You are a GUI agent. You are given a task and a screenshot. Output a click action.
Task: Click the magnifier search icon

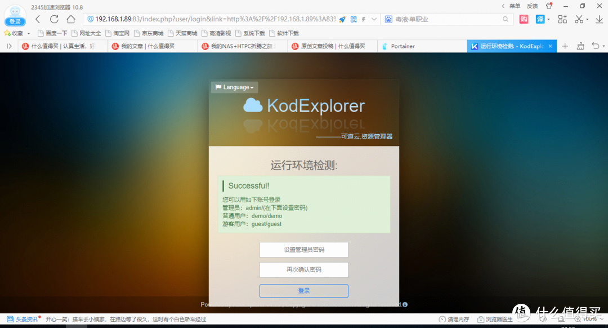(x=505, y=19)
